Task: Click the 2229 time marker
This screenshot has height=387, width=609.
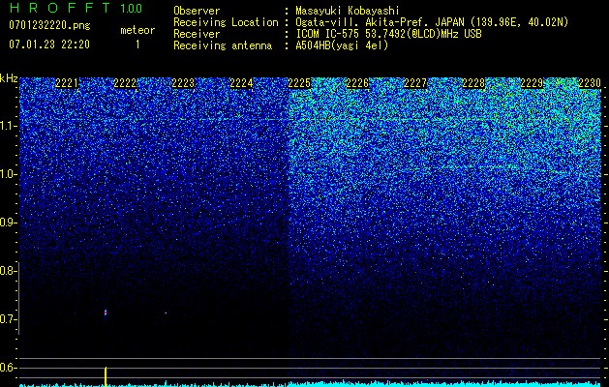Action: pyautogui.click(x=532, y=83)
